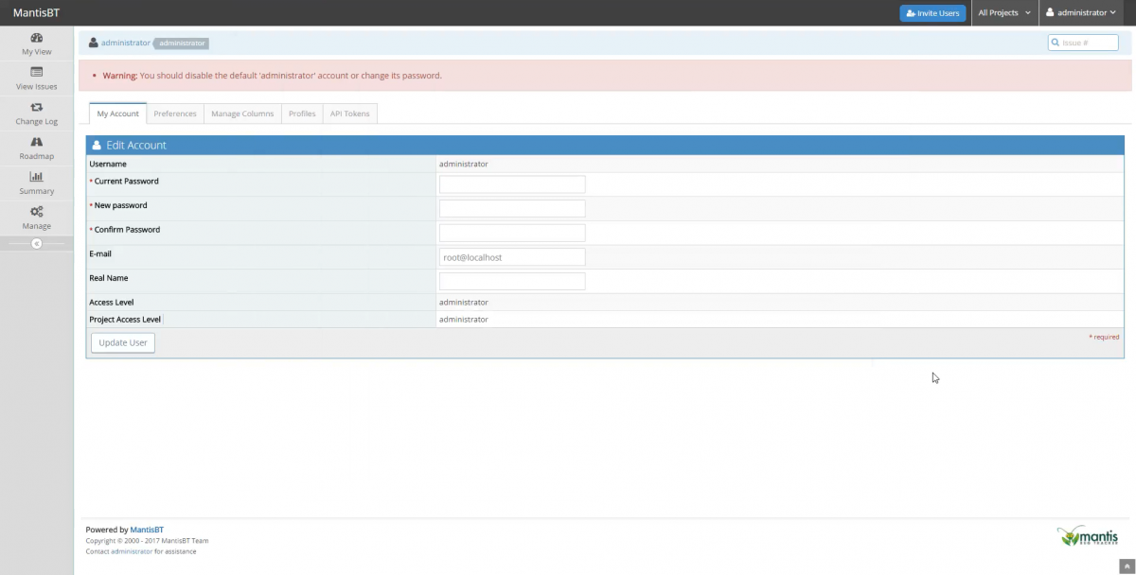Open the MantisBT link in the footer
The image size is (1136, 575).
pos(146,530)
